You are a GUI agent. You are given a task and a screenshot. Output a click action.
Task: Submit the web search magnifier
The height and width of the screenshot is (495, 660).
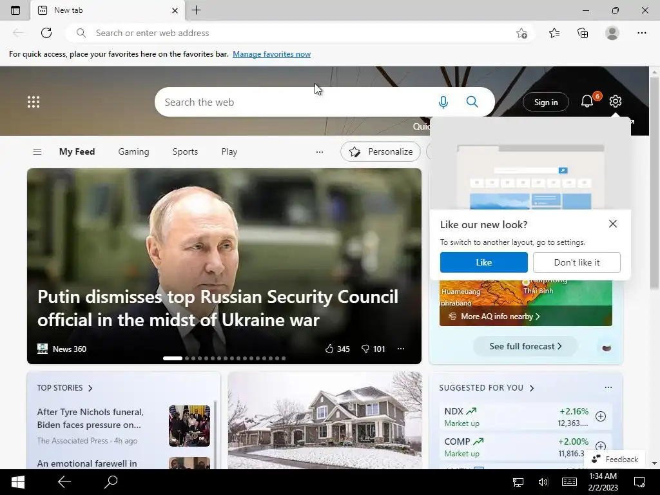(472, 102)
